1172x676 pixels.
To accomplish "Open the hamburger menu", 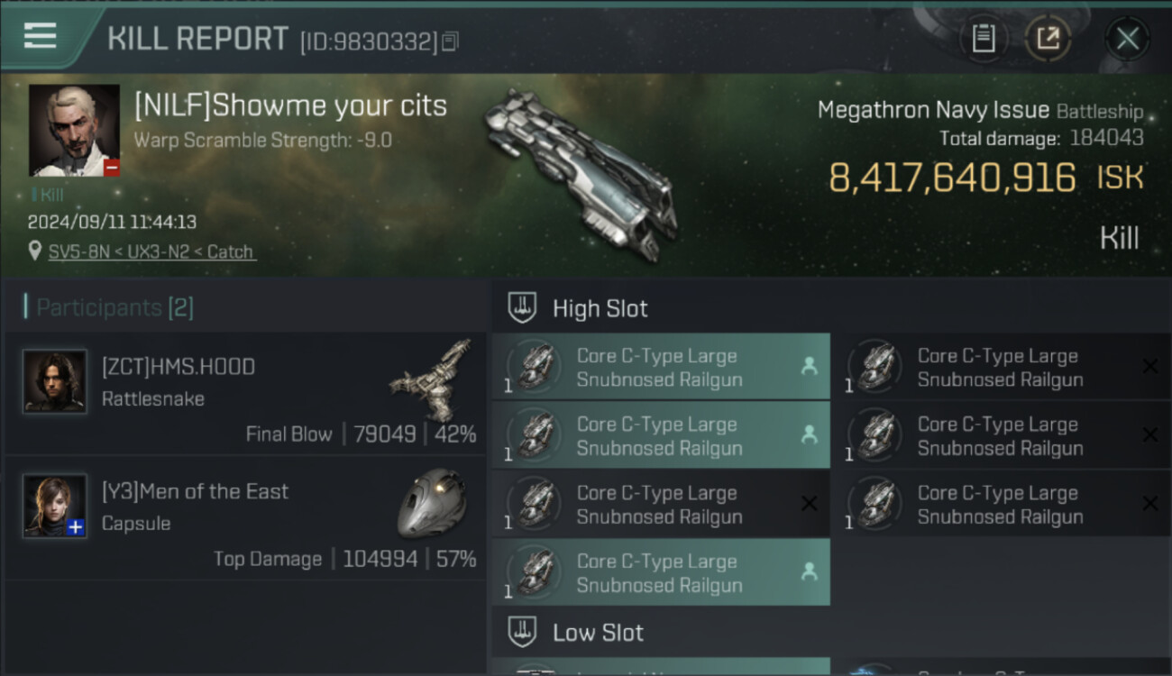I will [x=40, y=37].
